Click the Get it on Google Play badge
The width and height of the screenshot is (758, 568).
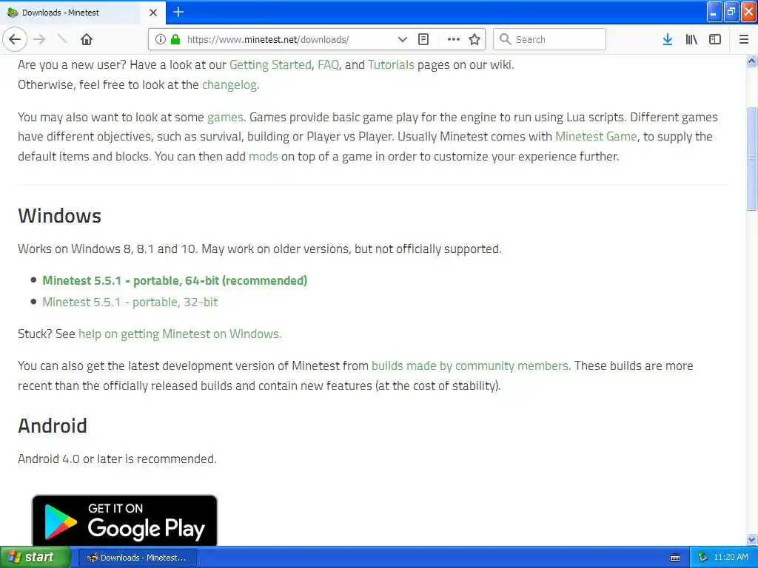tap(124, 520)
